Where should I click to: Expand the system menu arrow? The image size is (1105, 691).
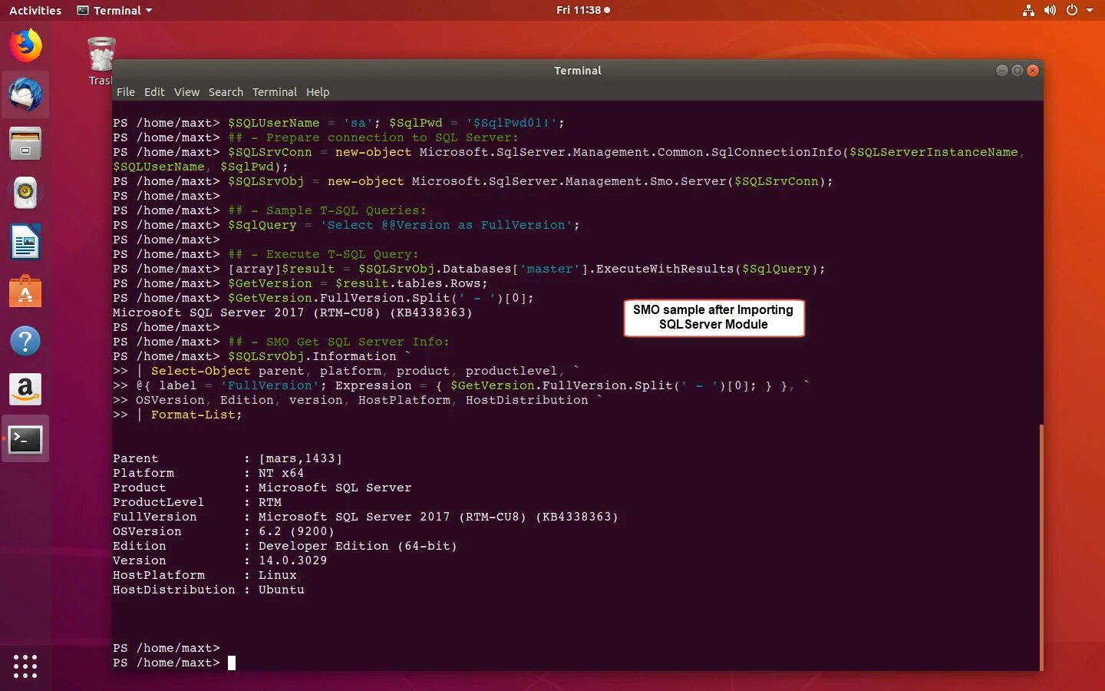pos(1089,11)
